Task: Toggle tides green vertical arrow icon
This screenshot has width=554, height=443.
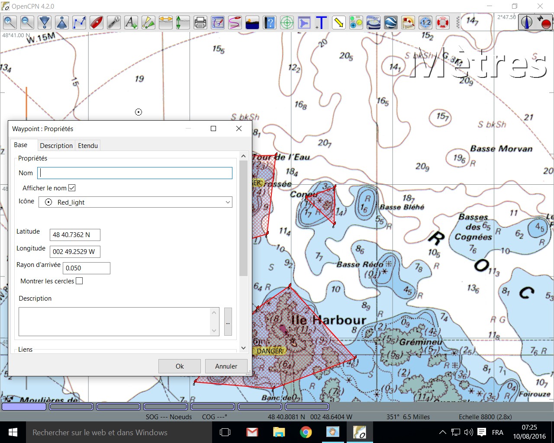Action: 183,22
